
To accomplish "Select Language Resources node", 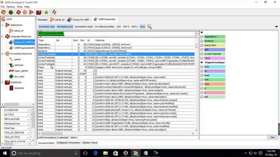I will pyautogui.click(x=21, y=36).
